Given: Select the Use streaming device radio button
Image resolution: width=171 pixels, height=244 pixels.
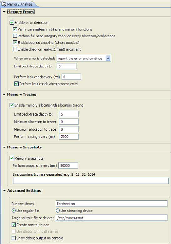Looking at the screenshot, I should [58, 211].
